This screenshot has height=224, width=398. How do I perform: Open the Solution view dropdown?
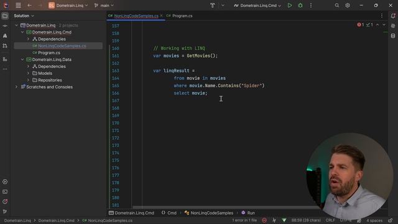point(24,16)
